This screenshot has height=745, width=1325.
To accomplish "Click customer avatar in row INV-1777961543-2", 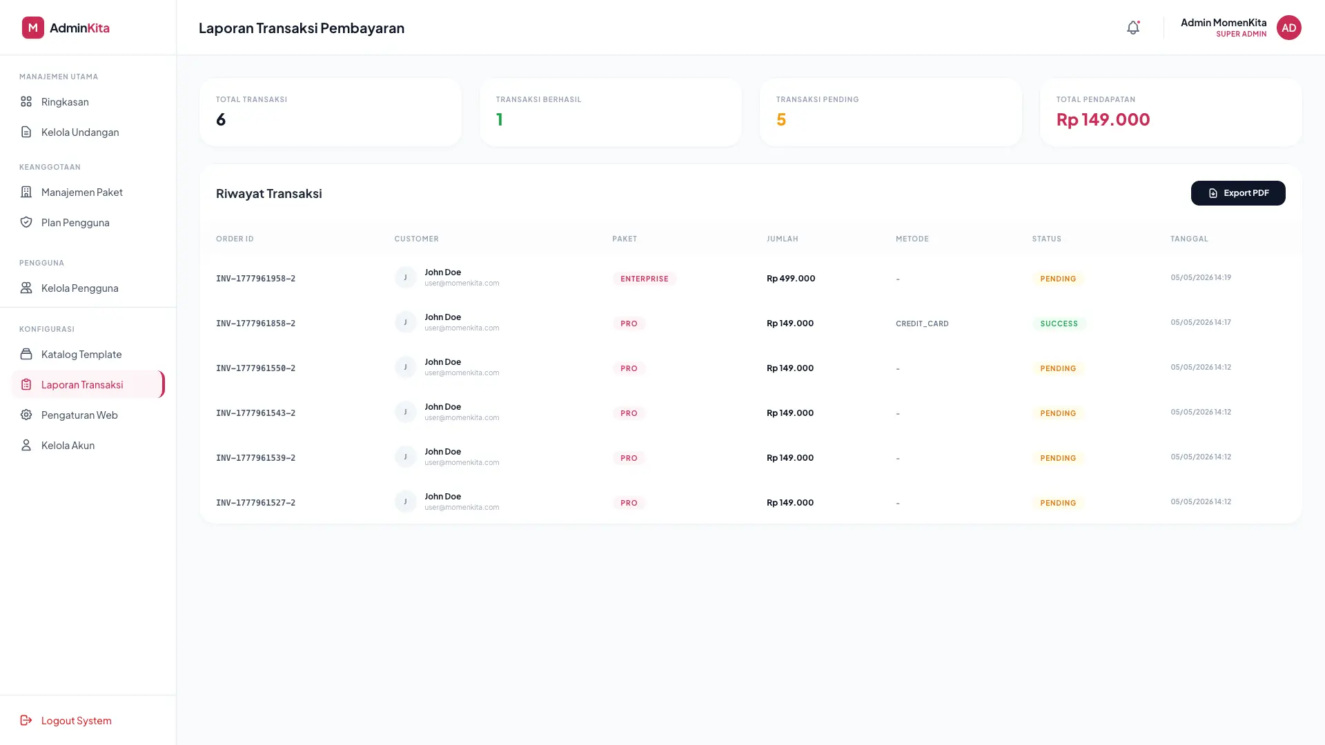I will (x=405, y=412).
